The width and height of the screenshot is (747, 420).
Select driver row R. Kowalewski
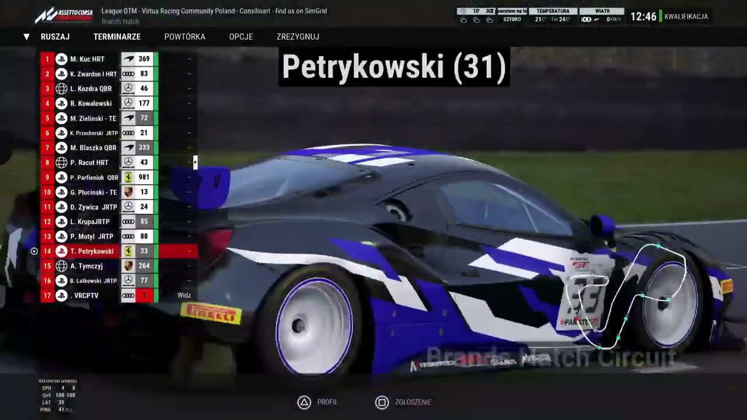click(x=119, y=103)
